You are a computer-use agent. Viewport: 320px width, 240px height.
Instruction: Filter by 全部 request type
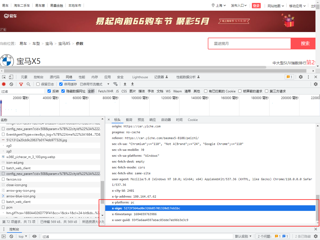[91, 91]
